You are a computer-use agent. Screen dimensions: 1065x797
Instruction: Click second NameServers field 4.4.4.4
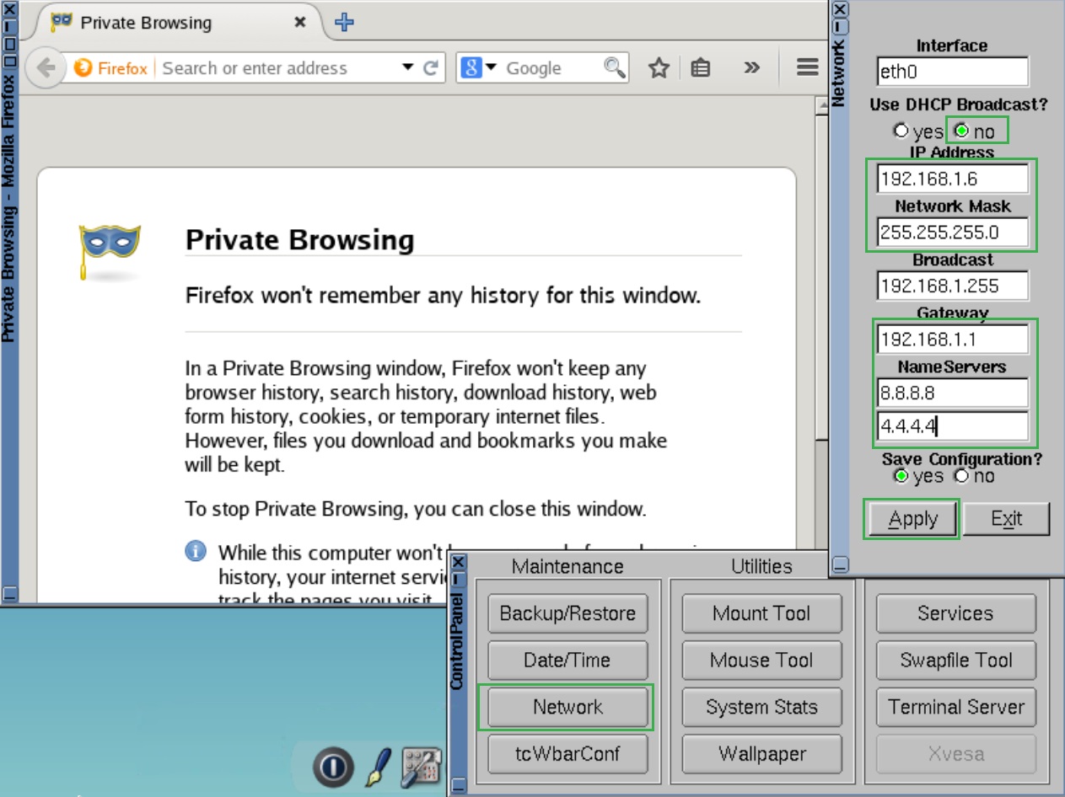point(952,425)
